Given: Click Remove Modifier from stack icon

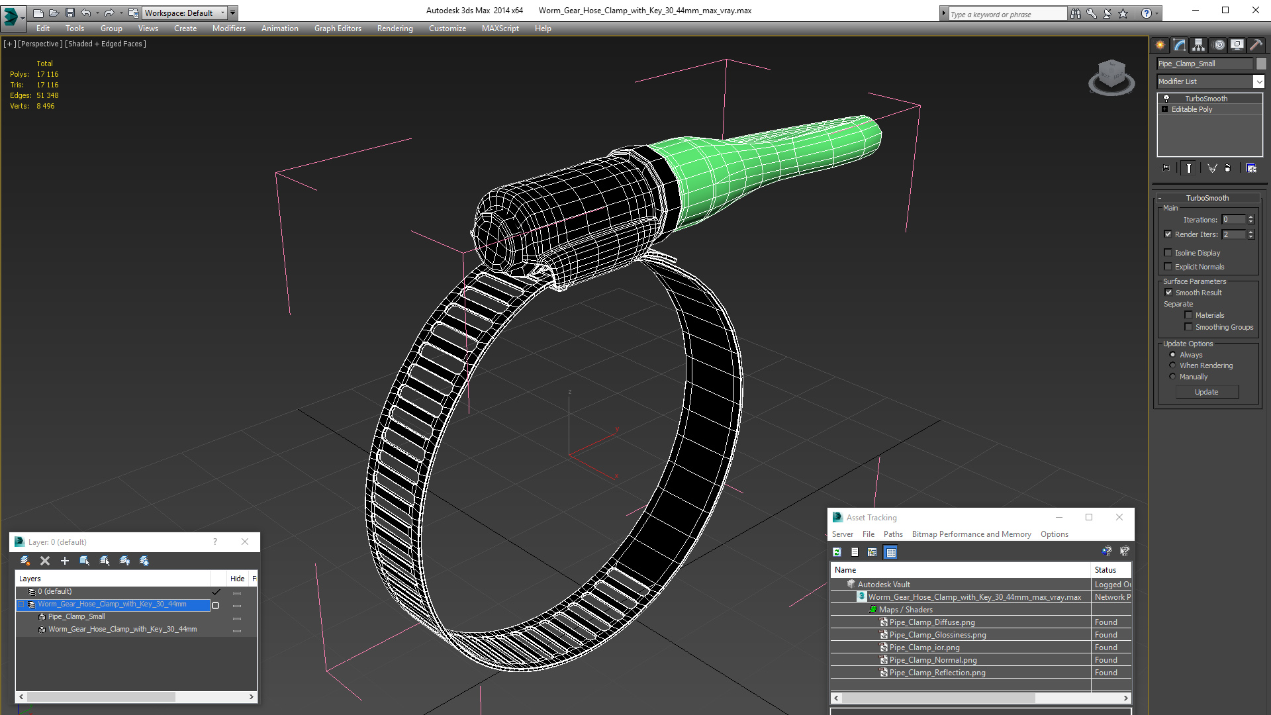Looking at the screenshot, I should tap(1228, 168).
